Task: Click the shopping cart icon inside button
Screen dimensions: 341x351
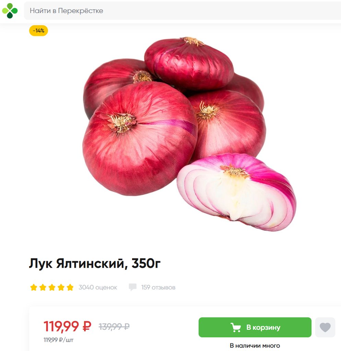Action: point(236,327)
